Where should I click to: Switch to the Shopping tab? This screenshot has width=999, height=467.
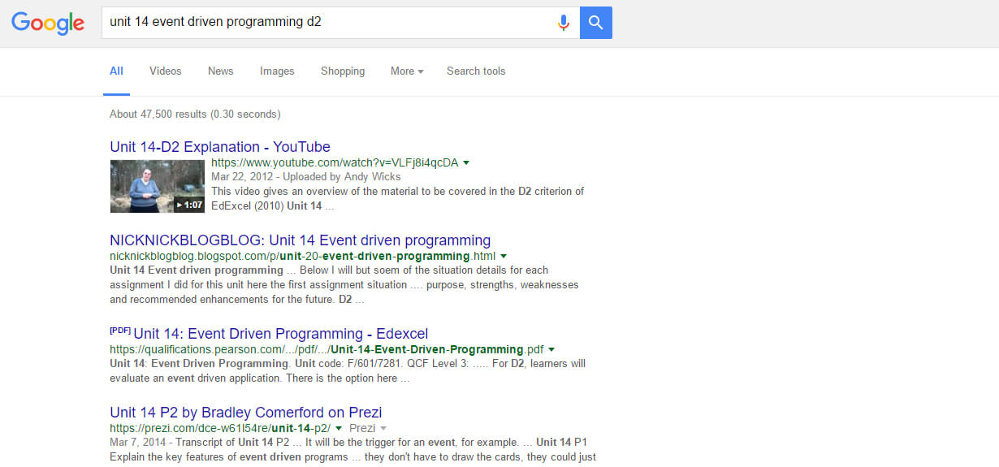[x=343, y=71]
